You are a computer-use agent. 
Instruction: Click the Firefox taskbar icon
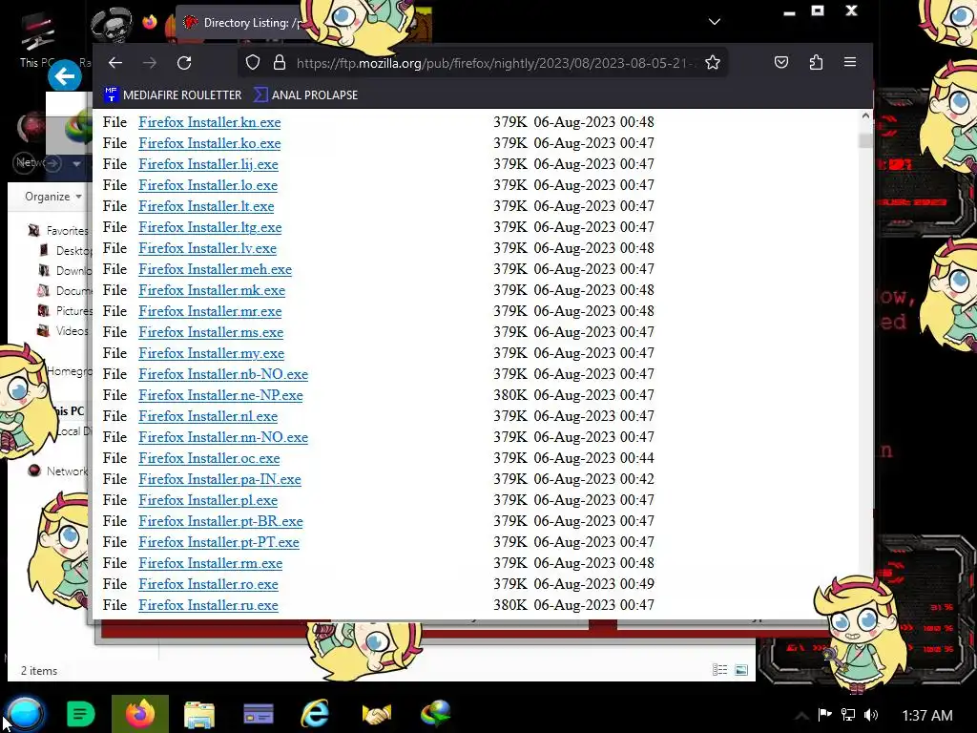tap(140, 714)
